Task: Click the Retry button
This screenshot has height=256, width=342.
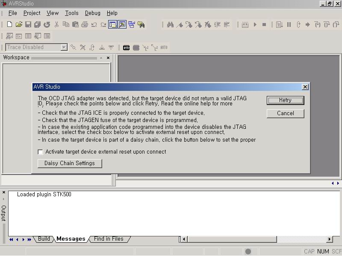Action: point(285,100)
